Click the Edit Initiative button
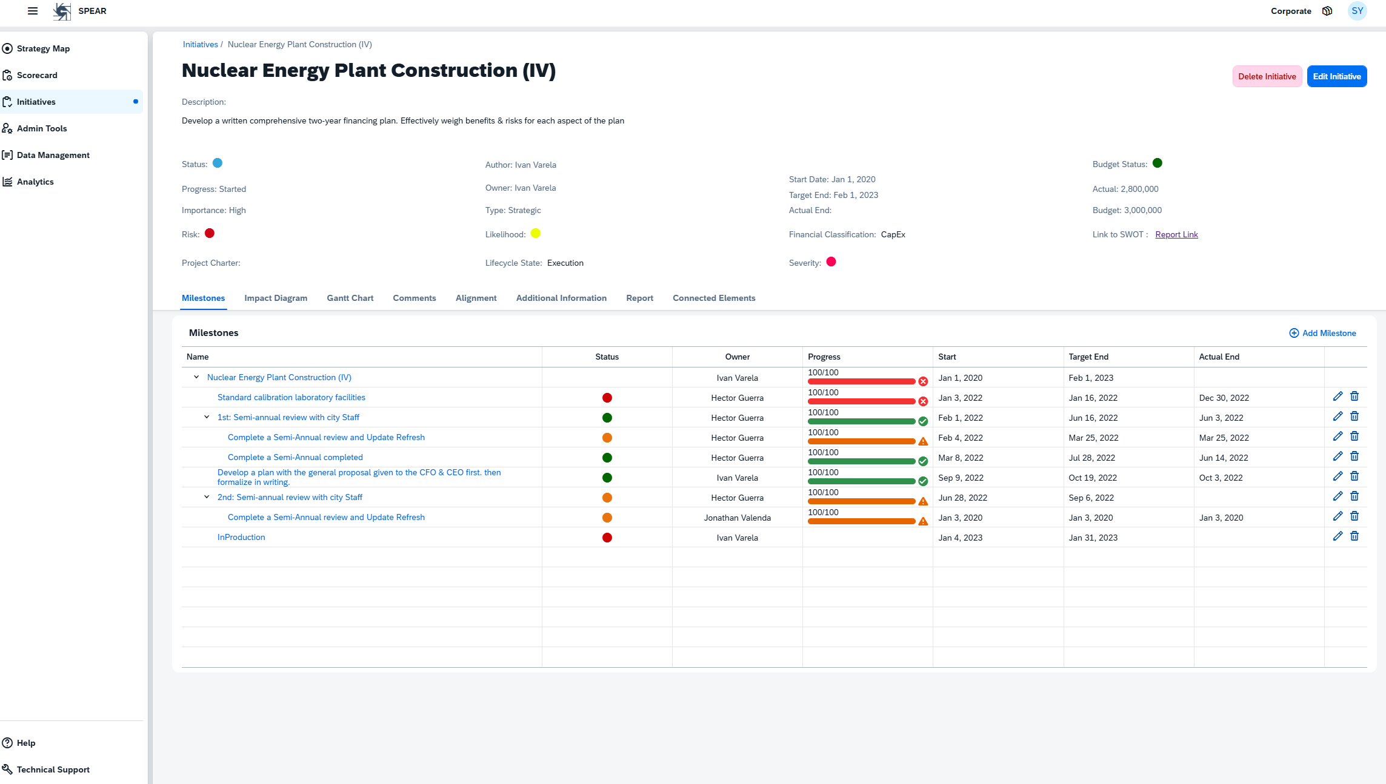The height and width of the screenshot is (784, 1386). coord(1336,76)
